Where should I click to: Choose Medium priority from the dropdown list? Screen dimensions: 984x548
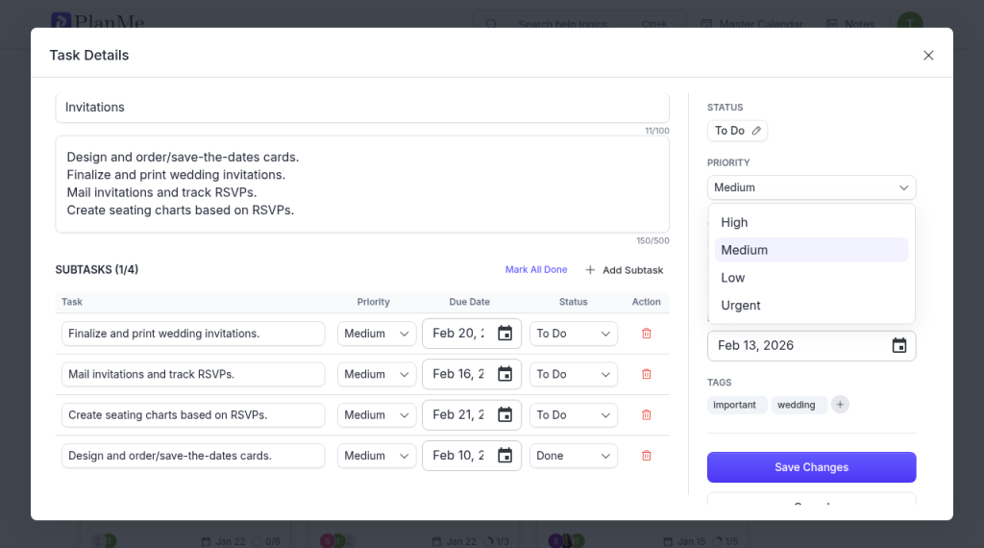[811, 250]
